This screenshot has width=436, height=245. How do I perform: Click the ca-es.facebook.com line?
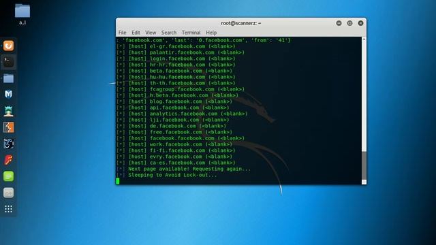[176, 163]
